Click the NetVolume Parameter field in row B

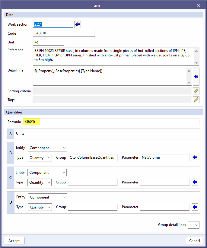coord(165,157)
